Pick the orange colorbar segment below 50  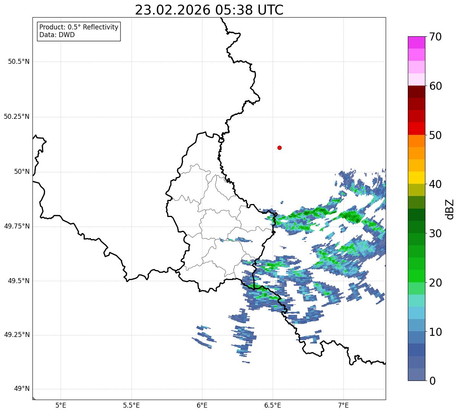(416, 141)
